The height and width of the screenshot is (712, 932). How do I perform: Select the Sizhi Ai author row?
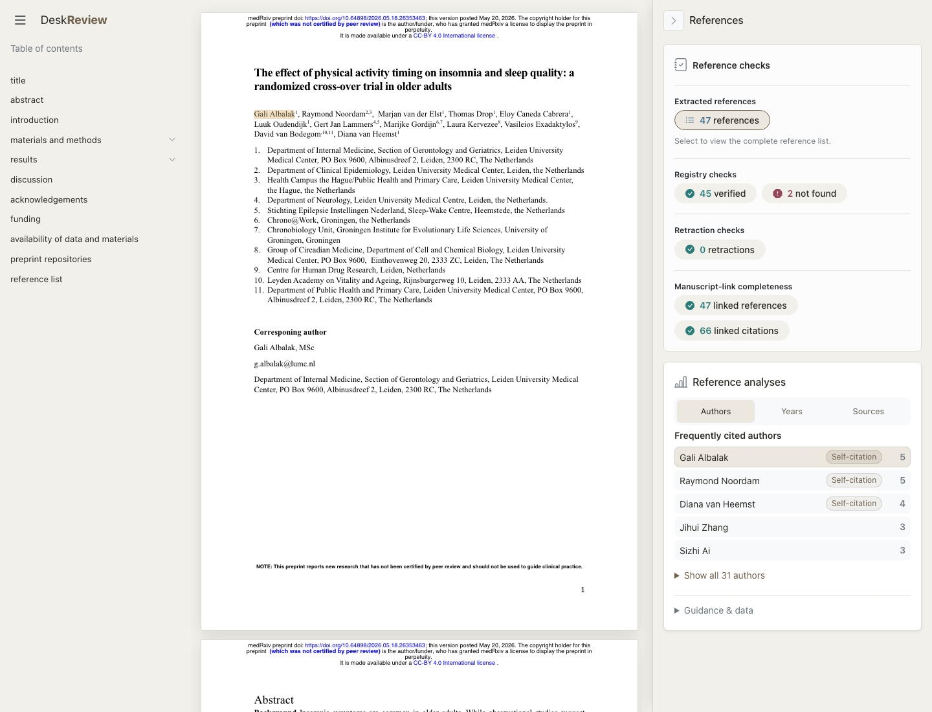(792, 550)
